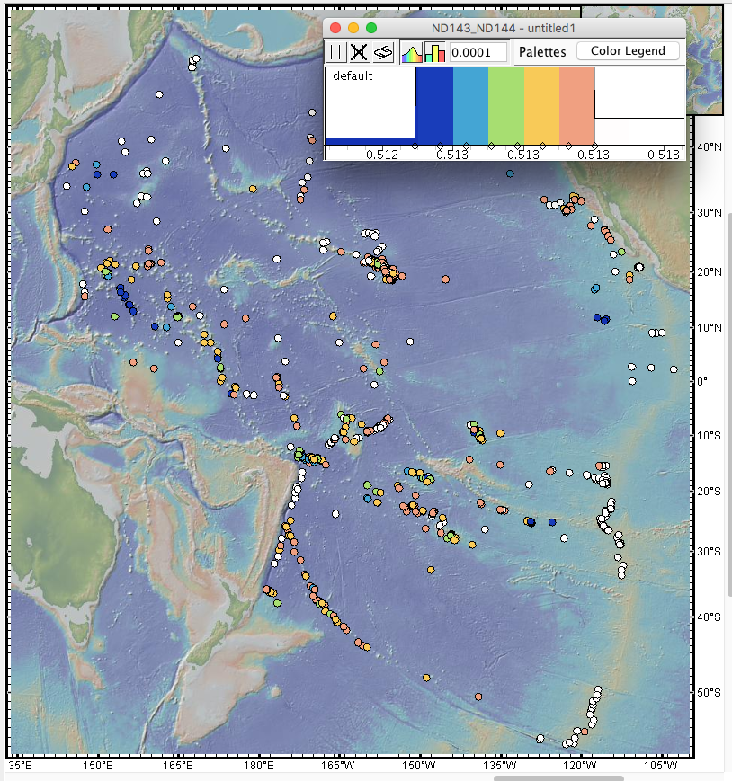Image resolution: width=732 pixels, height=781 pixels.
Task: Click the 50°S latitude label
Action: tap(710, 693)
